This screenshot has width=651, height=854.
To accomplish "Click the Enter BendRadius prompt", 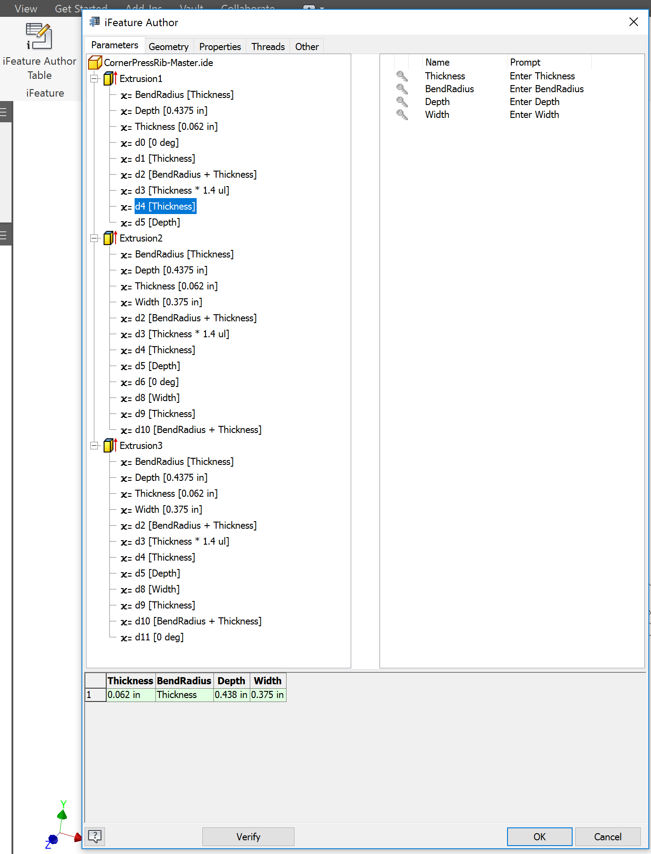I will coord(546,89).
